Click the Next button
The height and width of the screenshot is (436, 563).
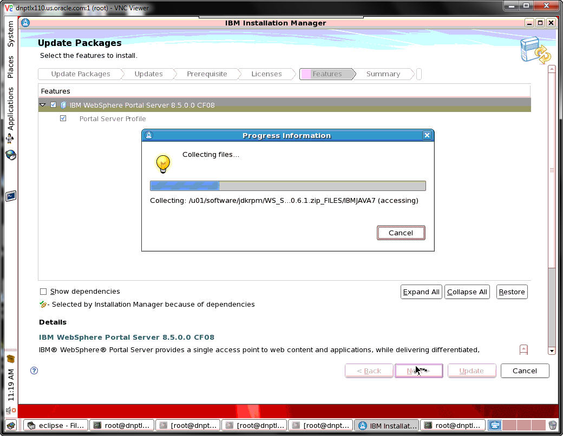[418, 371]
